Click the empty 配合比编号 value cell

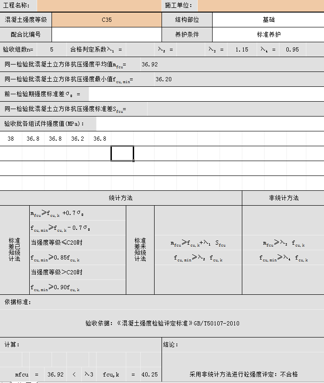(107, 35)
